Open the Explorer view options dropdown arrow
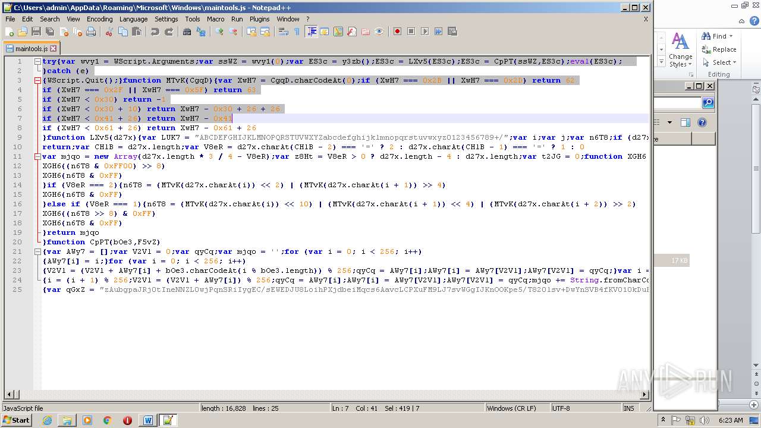Screen dimensions: 761x428 coord(669,122)
